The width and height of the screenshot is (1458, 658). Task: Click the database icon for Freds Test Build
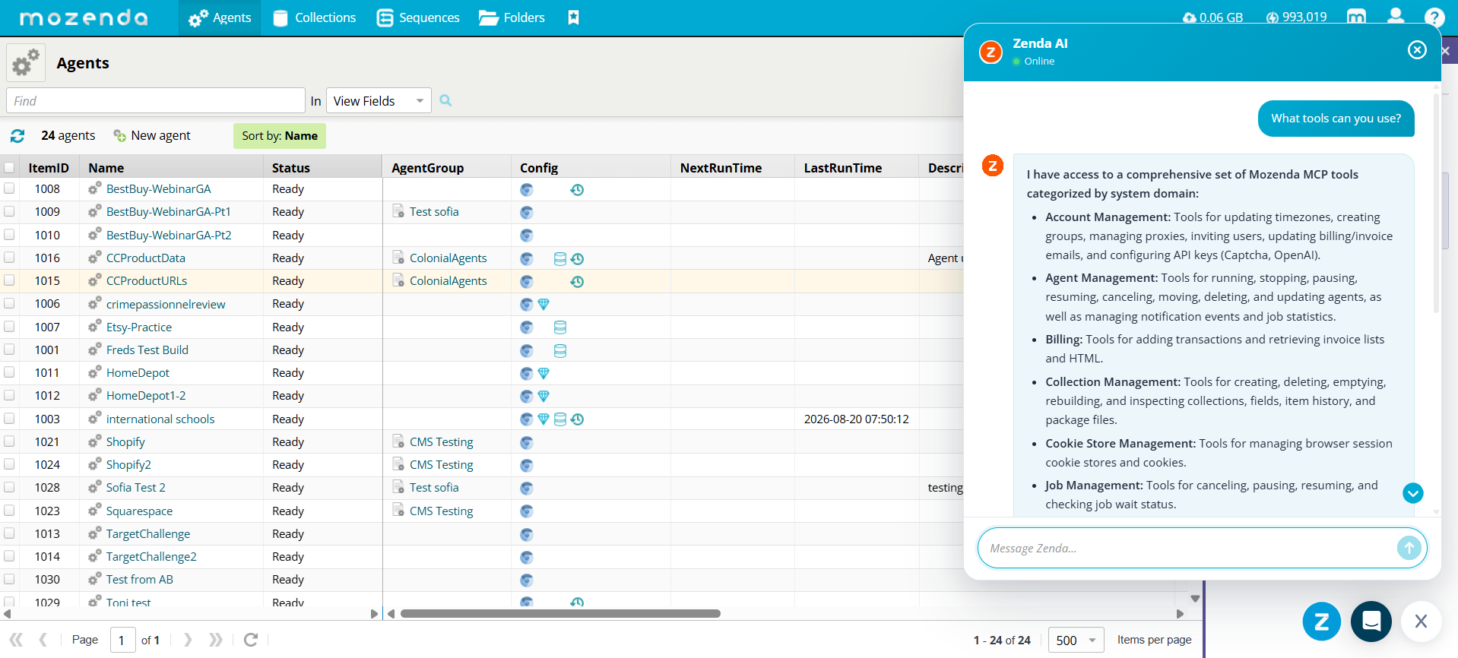(560, 350)
